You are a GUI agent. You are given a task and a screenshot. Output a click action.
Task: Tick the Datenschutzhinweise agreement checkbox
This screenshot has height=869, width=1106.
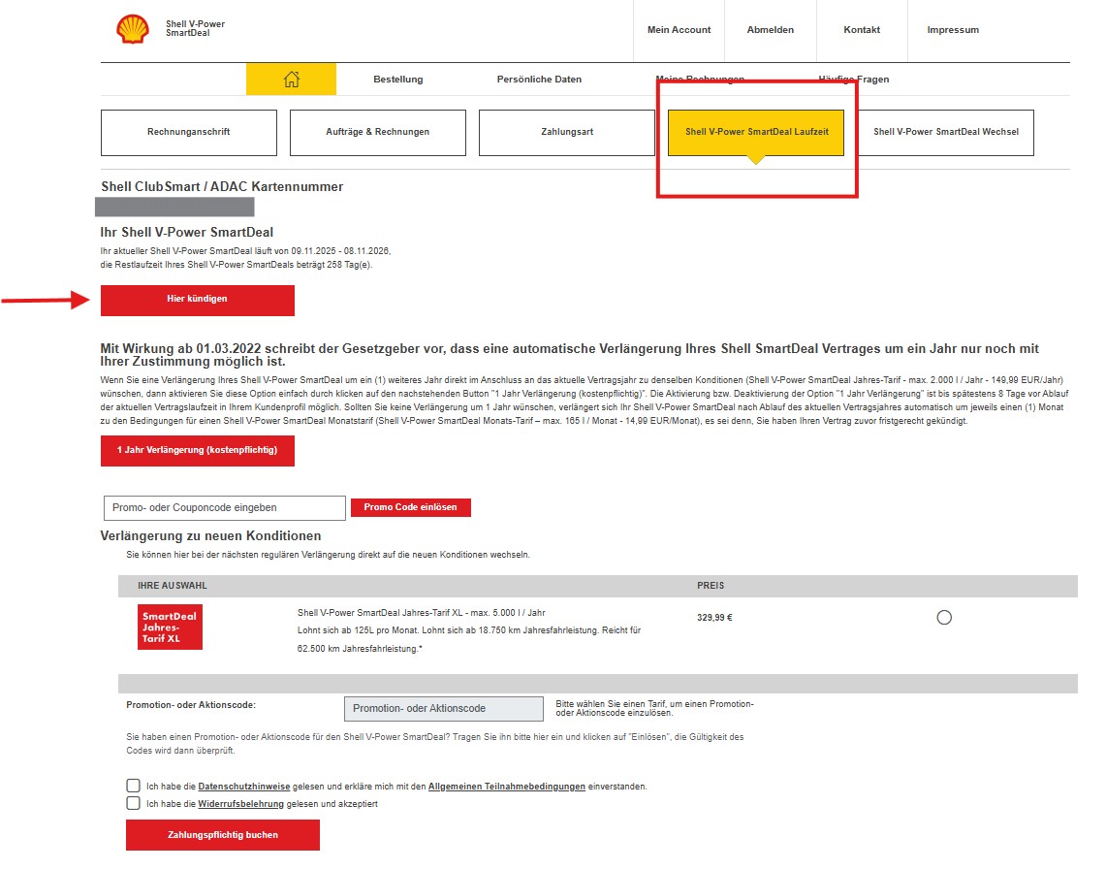(x=133, y=786)
